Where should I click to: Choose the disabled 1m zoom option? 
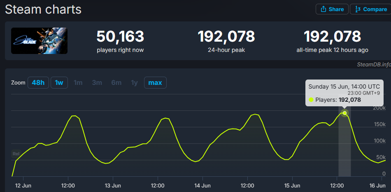[78, 83]
